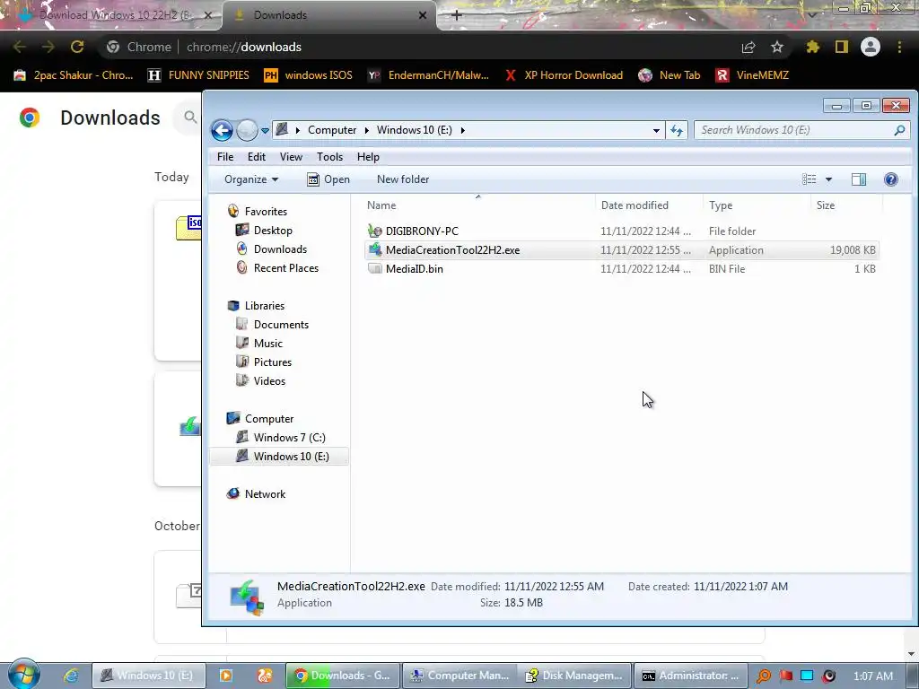Click the red flag icon in the system tray

coord(786,676)
